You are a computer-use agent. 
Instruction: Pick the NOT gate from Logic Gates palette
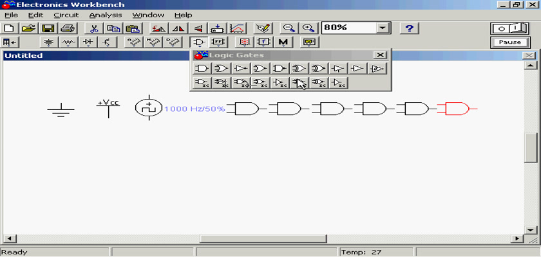[240, 68]
